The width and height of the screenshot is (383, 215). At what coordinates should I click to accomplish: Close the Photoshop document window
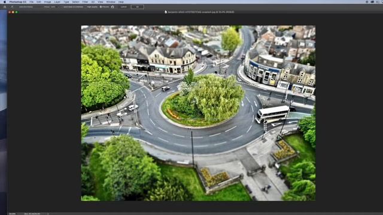coord(10,12)
